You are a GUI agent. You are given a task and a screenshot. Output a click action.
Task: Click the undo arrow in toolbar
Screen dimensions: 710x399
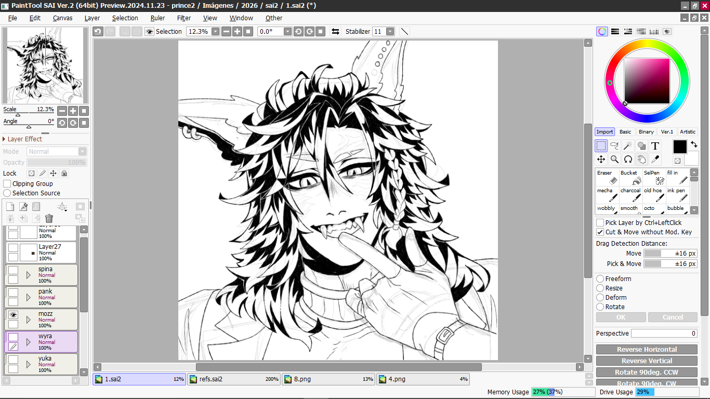click(98, 32)
